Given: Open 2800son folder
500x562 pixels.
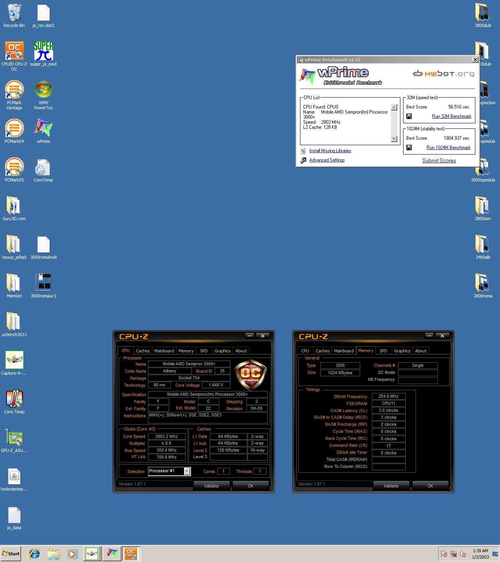Looking at the screenshot, I should click(x=483, y=208).
